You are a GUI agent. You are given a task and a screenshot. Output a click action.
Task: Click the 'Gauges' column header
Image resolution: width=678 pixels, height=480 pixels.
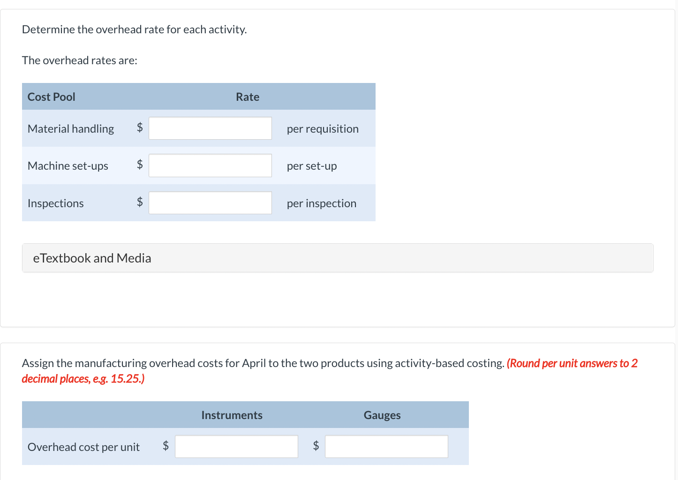click(x=382, y=415)
